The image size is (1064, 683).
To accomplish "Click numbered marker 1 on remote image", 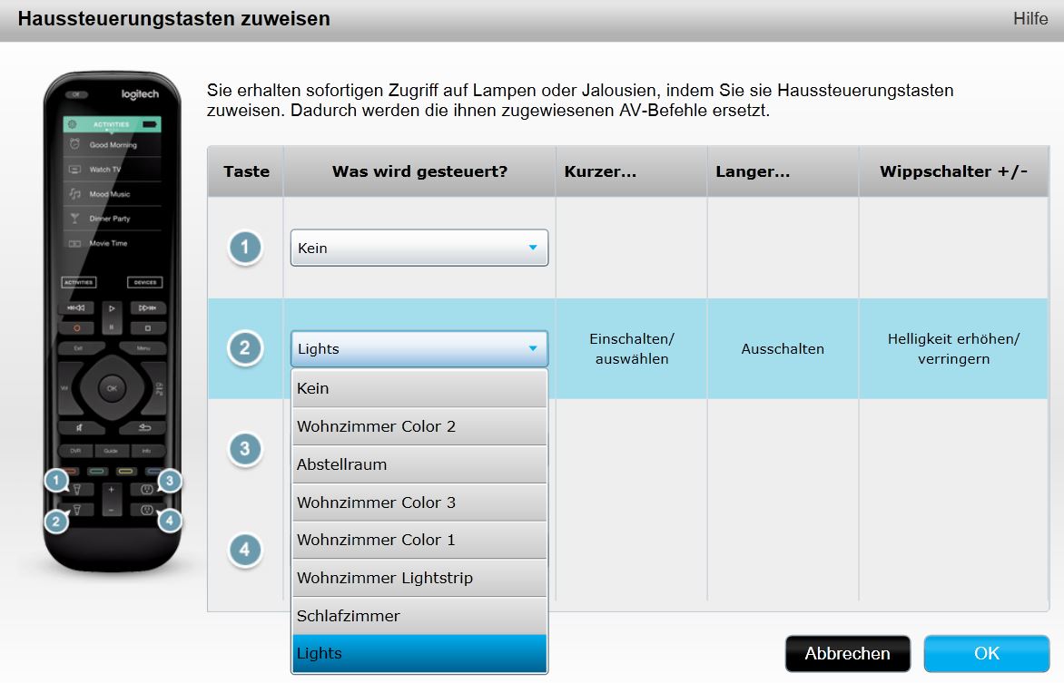I will [56, 480].
